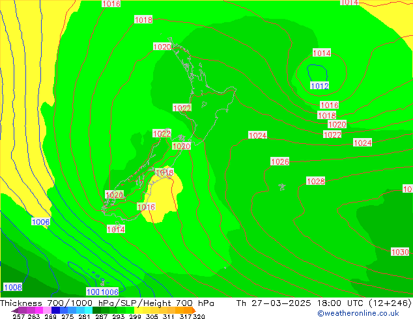Click the 1016 label at the top edge
Viewport: 413px width, 319px height.
click(x=111, y=3)
